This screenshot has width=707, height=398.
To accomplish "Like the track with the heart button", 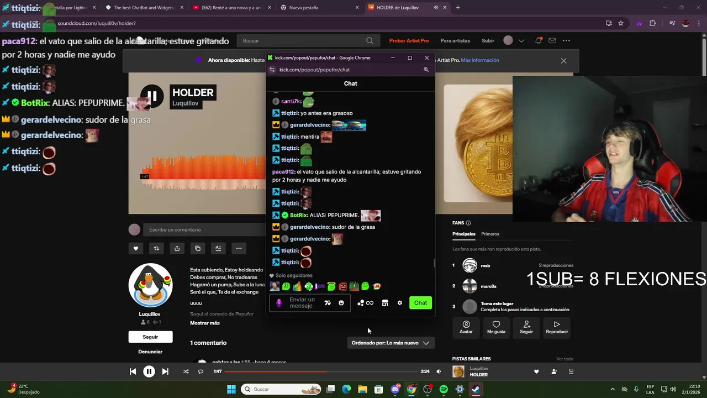I will pyautogui.click(x=136, y=249).
